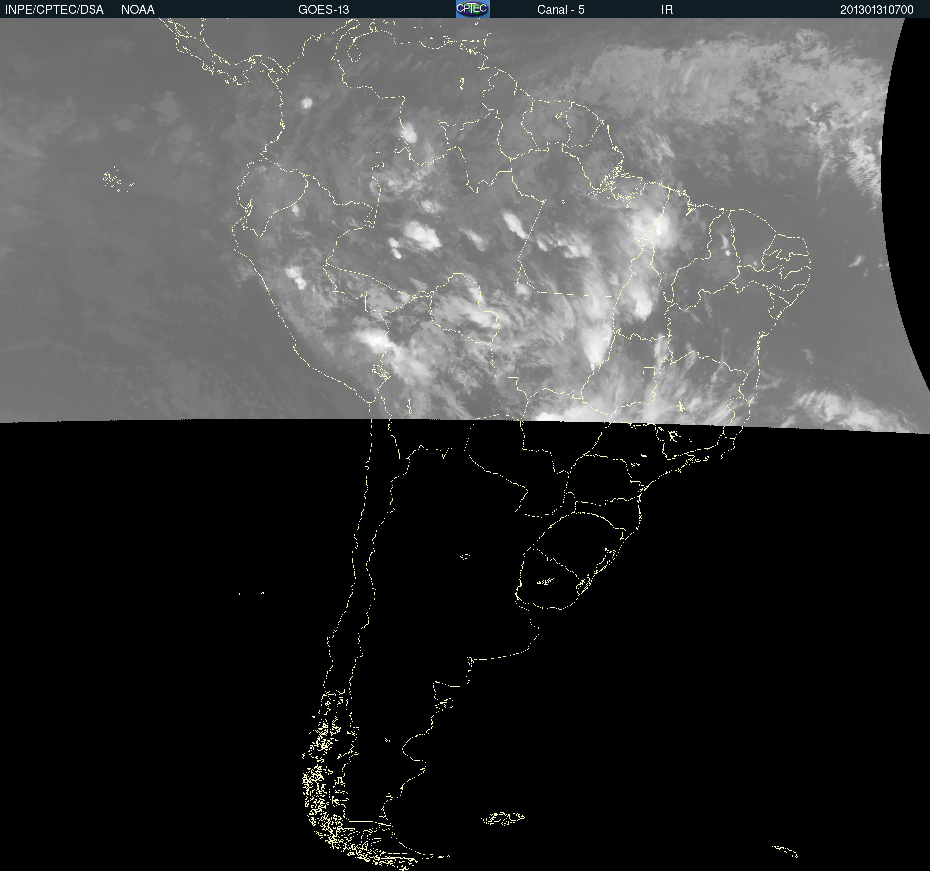Click the IR label in header

pyautogui.click(x=667, y=10)
